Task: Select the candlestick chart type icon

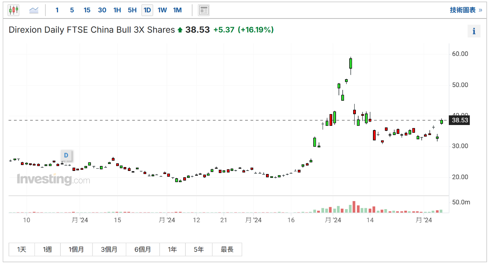Action: coord(14,10)
